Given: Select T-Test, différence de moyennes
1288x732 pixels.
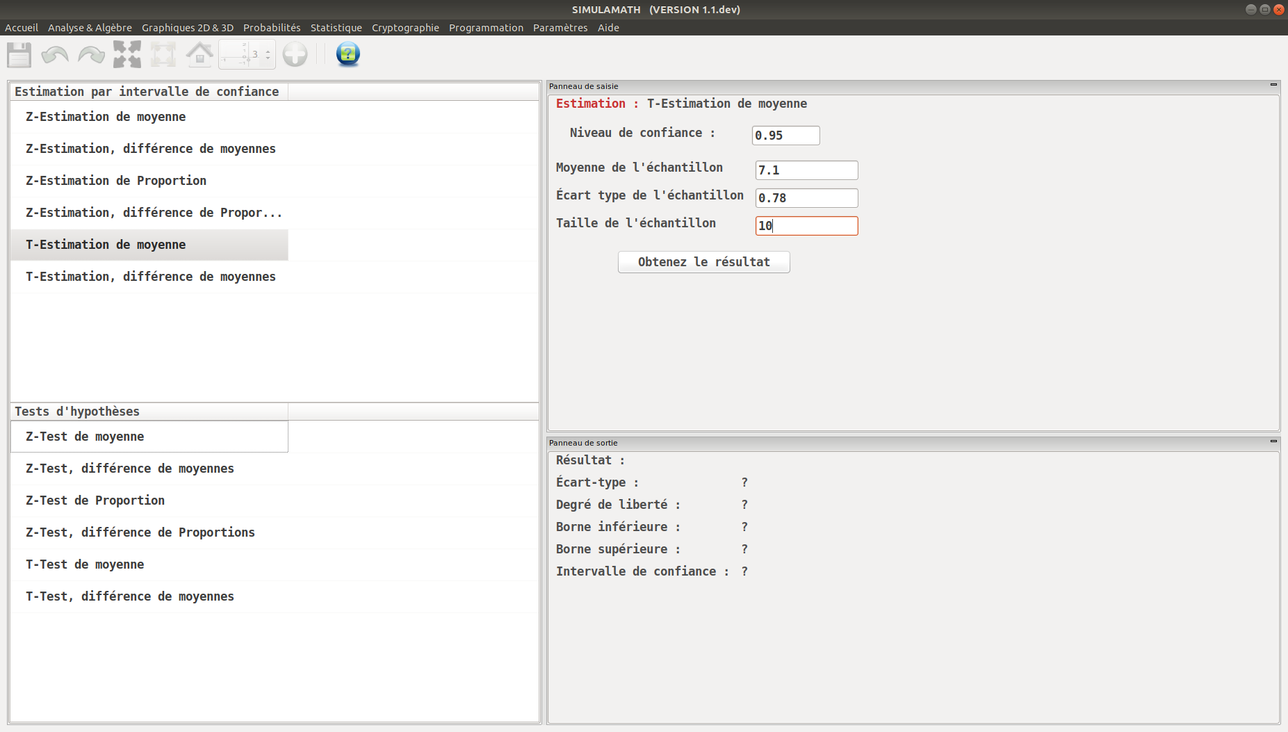Looking at the screenshot, I should pyautogui.click(x=149, y=596).
